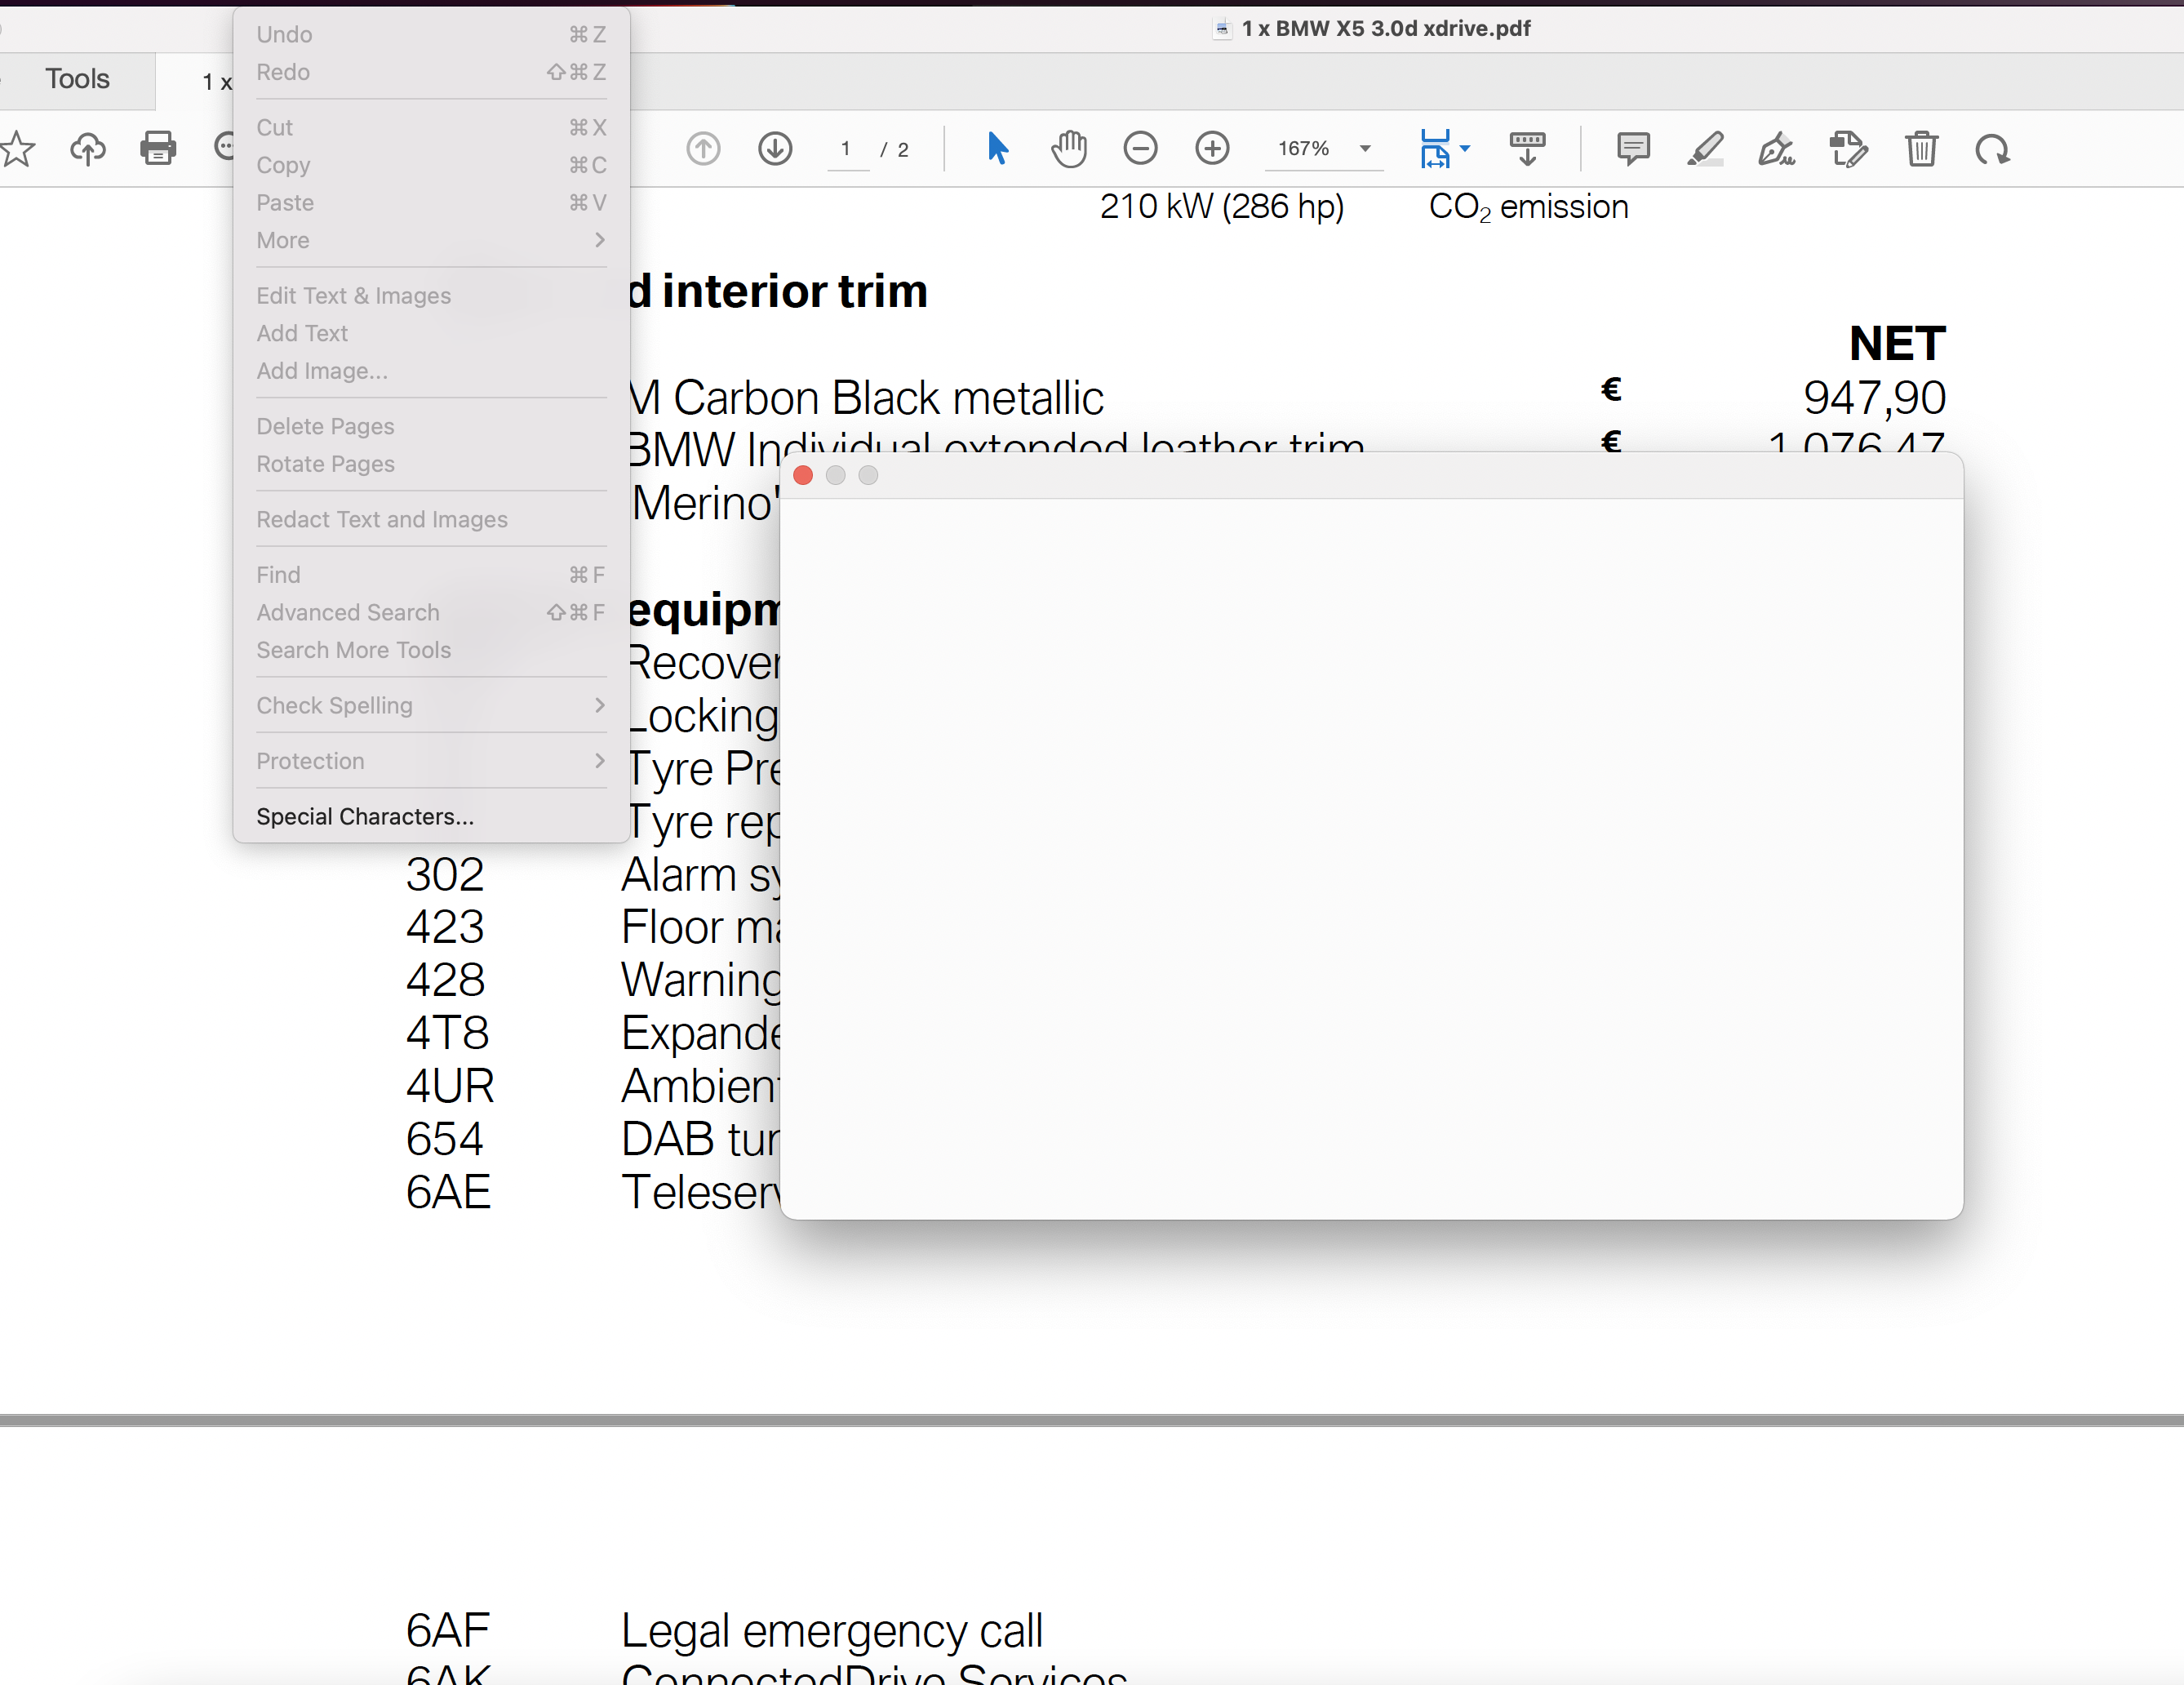
Task: Click inside the page number field
Action: click(x=848, y=148)
